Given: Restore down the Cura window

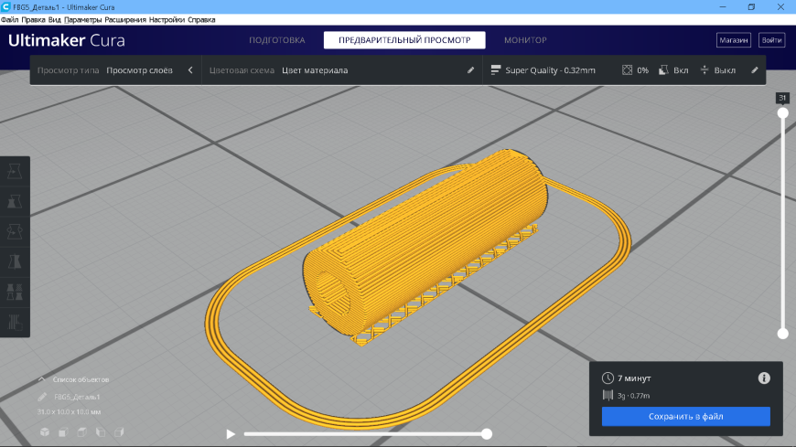Looking at the screenshot, I should coord(751,7).
